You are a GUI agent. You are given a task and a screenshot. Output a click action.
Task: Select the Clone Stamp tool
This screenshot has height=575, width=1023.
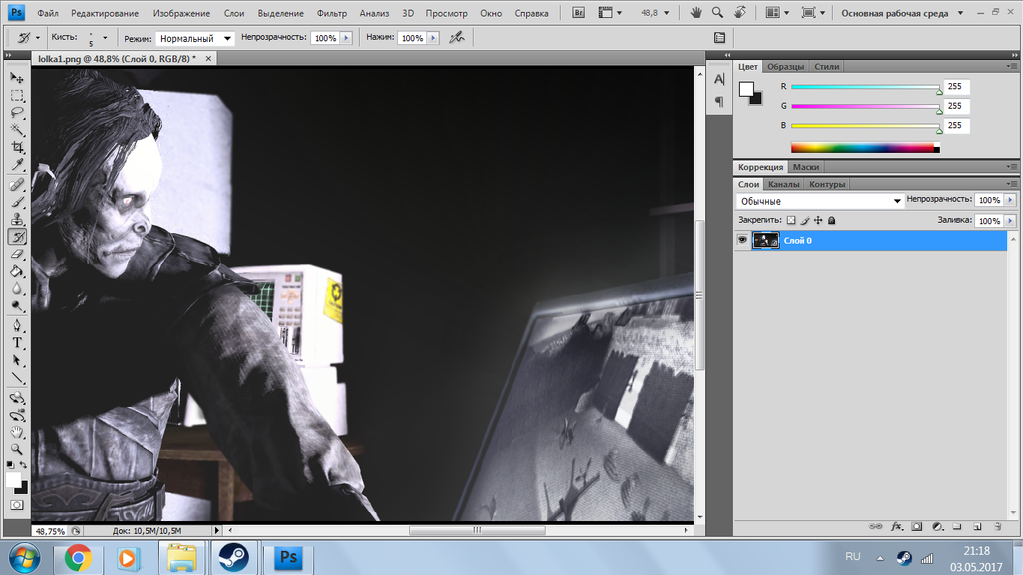coord(16,219)
